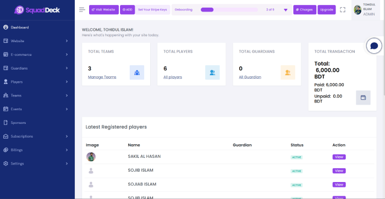Enter fullscreen mode with the expand icon
The height and width of the screenshot is (199, 385).
pos(343,10)
